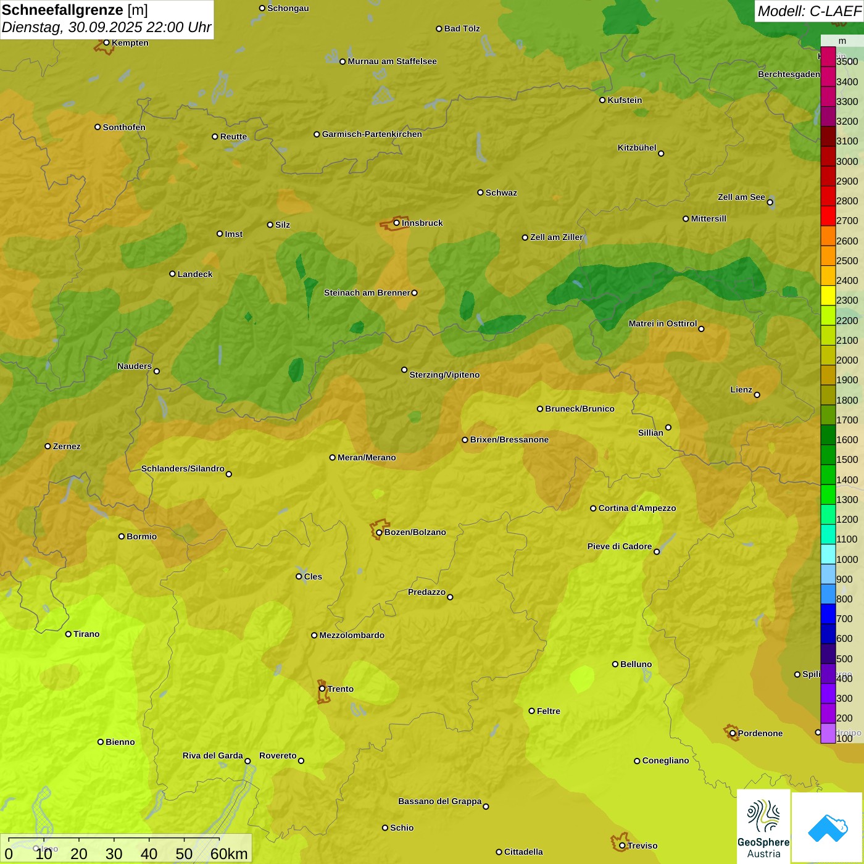Click the Garmisch-Partenkirchen label
Image resolution: width=864 pixels, height=864 pixels.
(x=372, y=134)
